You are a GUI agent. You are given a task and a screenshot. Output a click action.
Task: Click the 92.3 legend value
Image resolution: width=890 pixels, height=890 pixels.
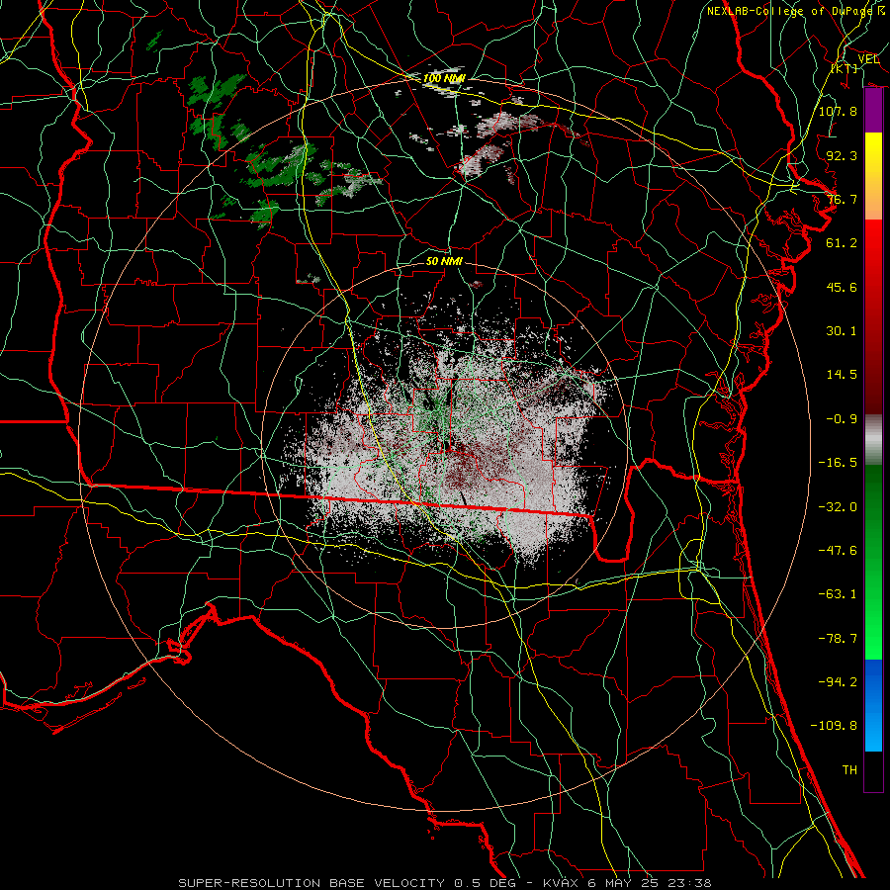tap(842, 155)
